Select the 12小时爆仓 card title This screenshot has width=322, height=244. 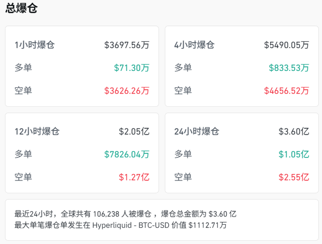pyautogui.click(x=37, y=132)
